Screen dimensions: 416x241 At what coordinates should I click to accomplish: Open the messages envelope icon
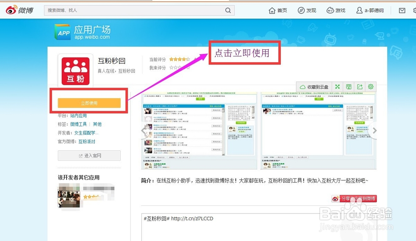(x=402, y=10)
